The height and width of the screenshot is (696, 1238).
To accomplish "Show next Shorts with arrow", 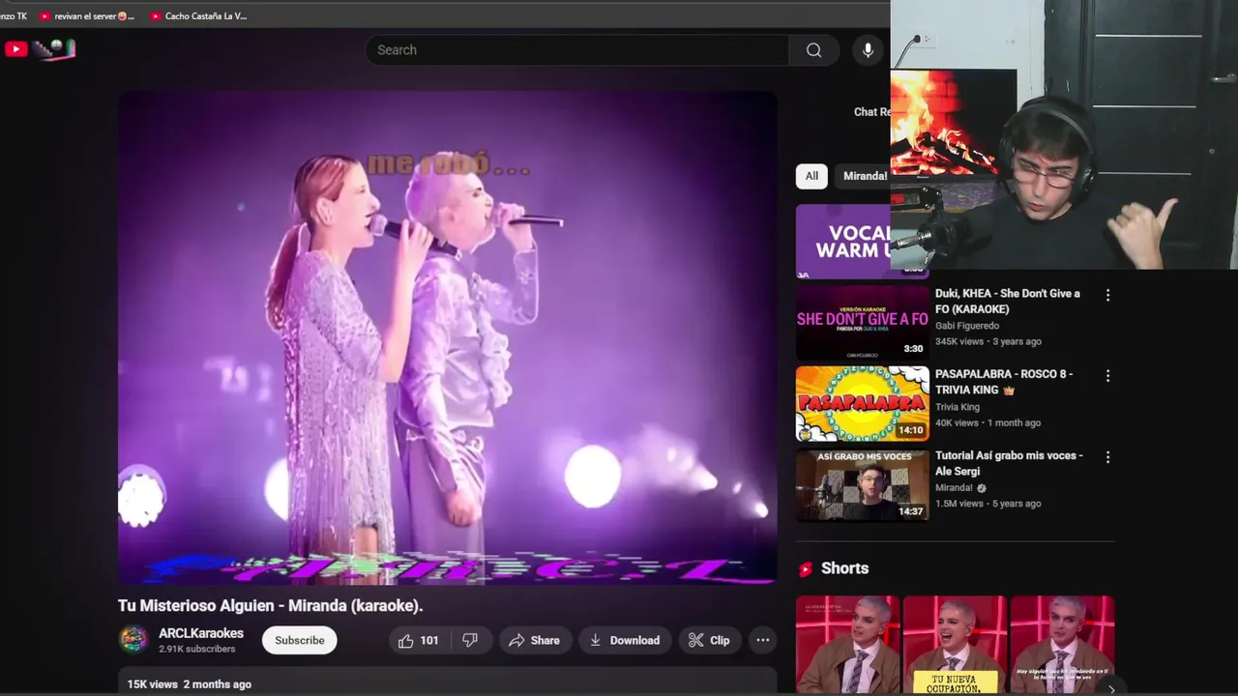I will pyautogui.click(x=1111, y=688).
